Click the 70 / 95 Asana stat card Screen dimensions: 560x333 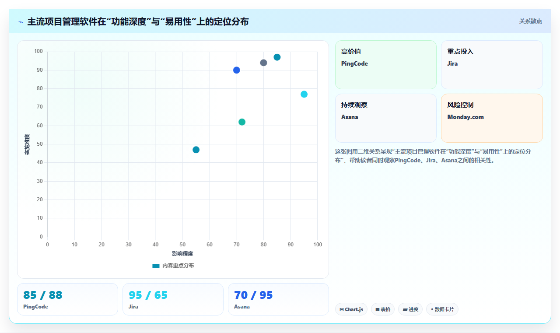click(x=278, y=299)
